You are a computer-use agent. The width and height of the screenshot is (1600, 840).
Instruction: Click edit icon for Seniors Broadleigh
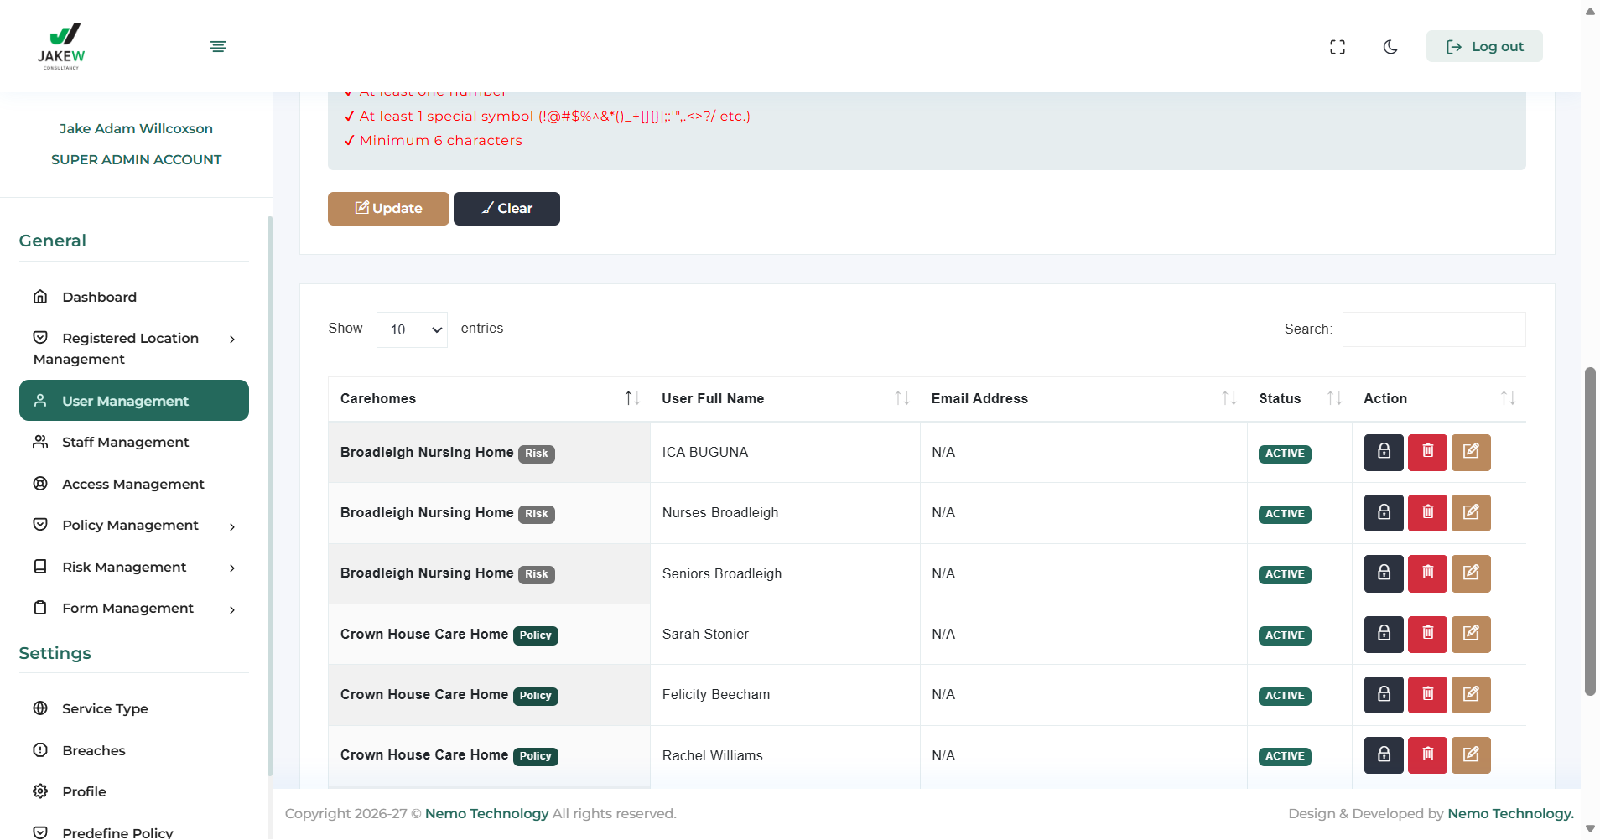click(x=1470, y=573)
